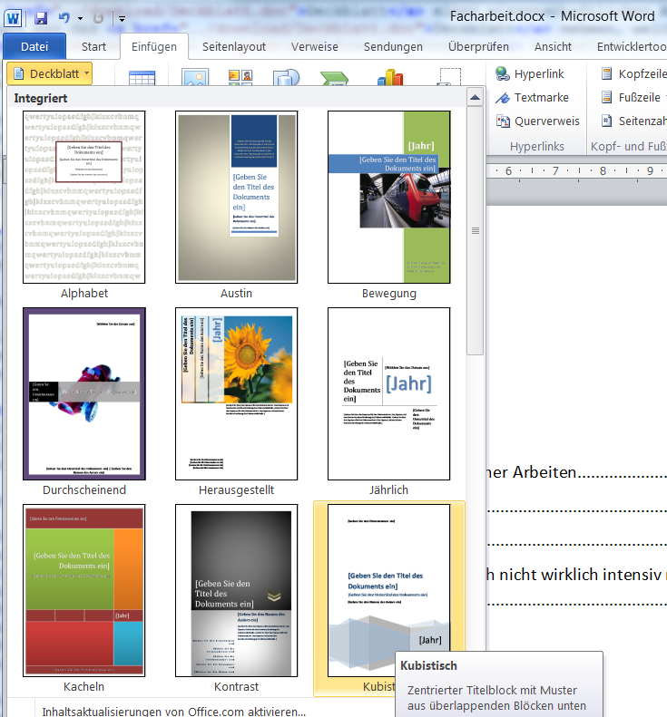Open the Seitenzahl menu
This screenshot has width=667, height=717.
[x=633, y=121]
